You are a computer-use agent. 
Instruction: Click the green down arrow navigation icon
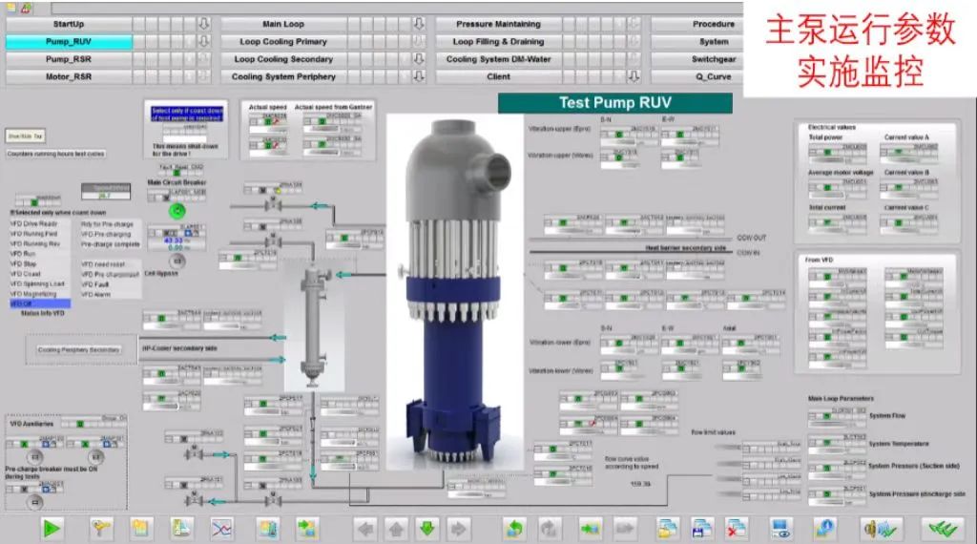[427, 528]
